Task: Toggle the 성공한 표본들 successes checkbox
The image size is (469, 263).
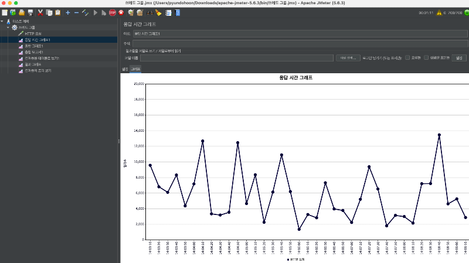Action: (x=426, y=57)
